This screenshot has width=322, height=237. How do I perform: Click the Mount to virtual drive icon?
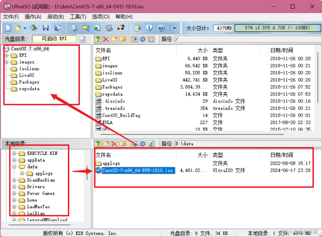[x=97, y=28]
